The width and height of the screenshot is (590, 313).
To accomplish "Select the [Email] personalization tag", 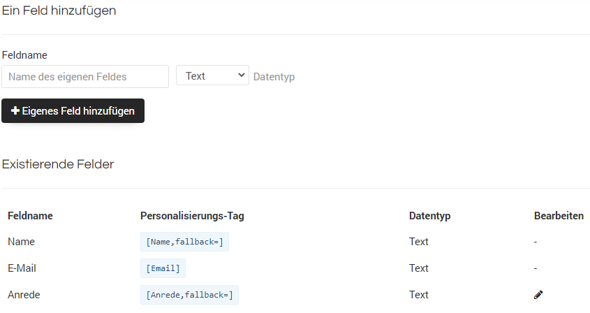I will tap(163, 268).
